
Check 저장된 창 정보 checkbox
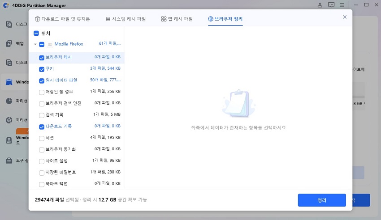click(42, 92)
